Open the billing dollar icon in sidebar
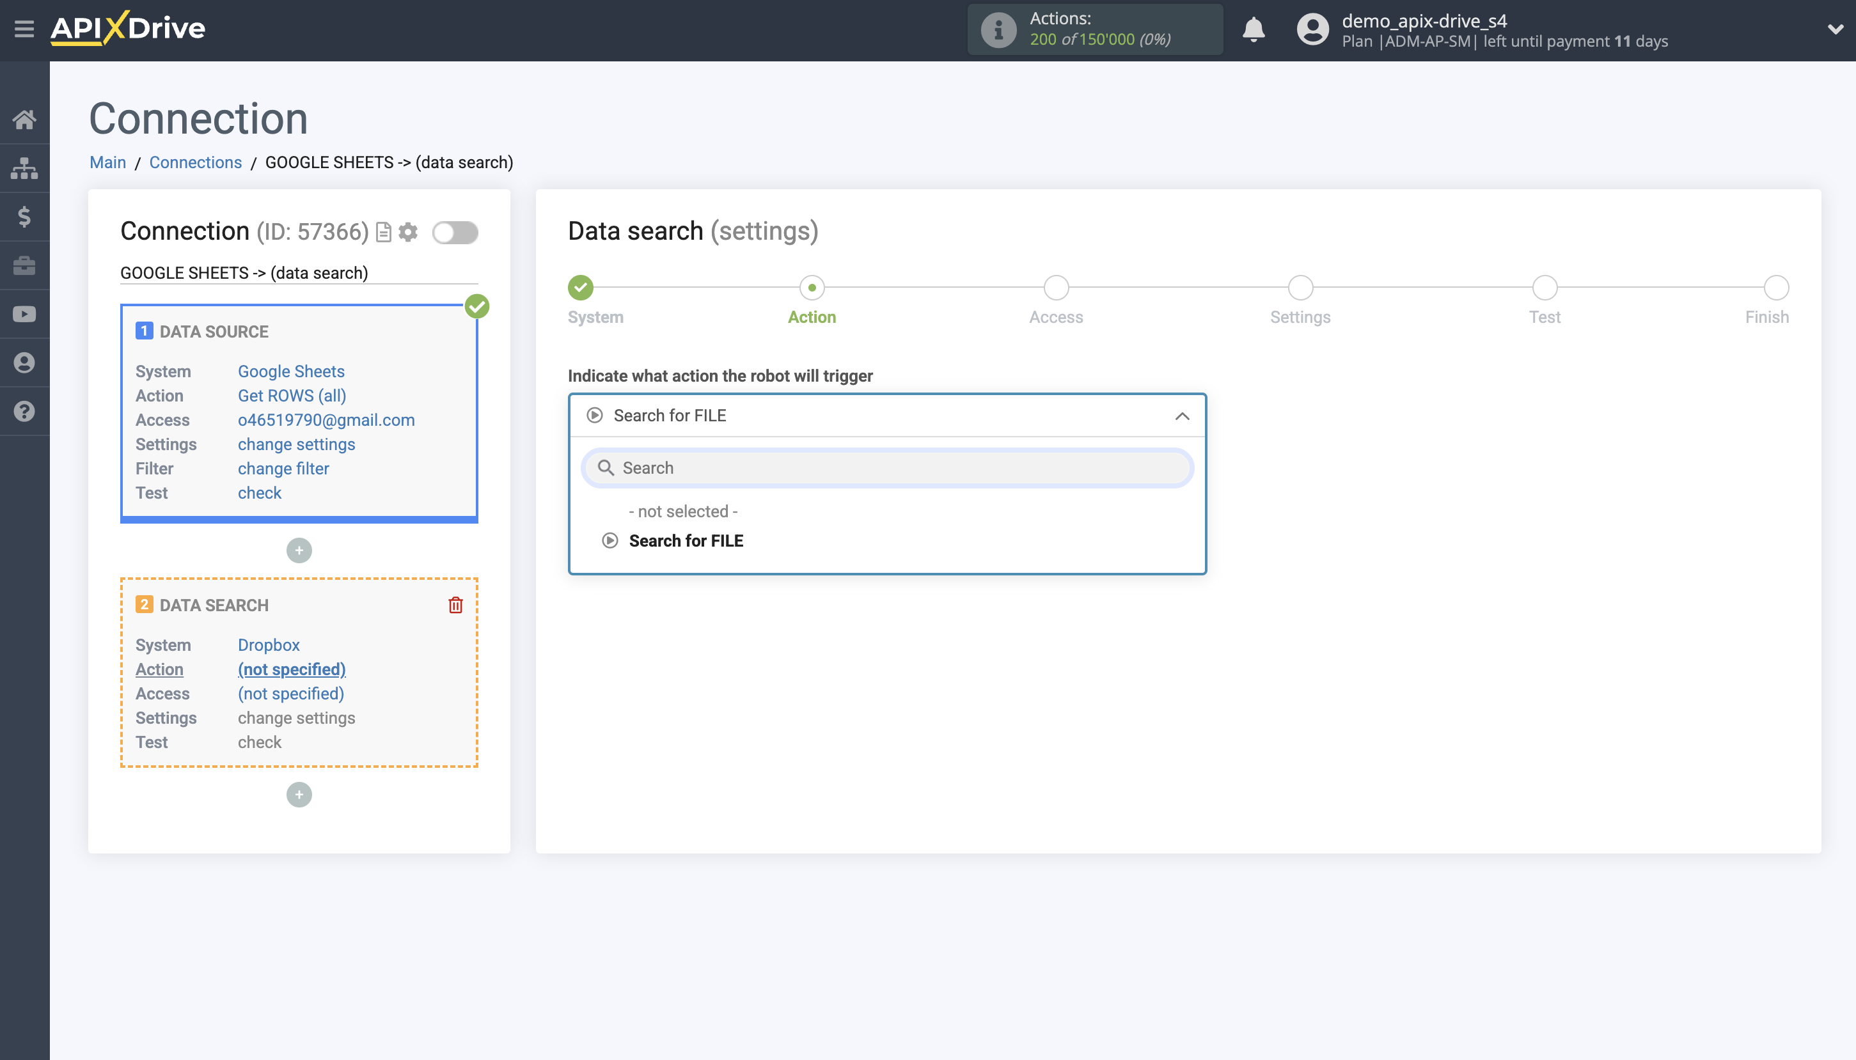 click(x=24, y=216)
